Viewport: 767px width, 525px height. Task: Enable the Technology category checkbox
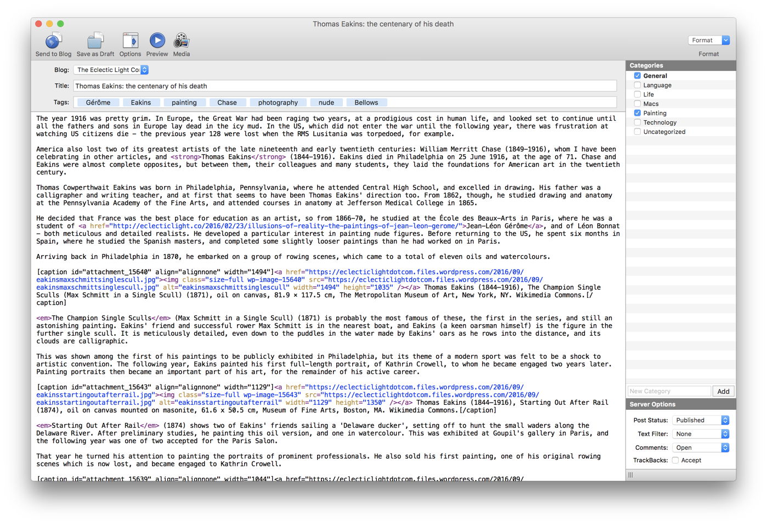point(638,122)
